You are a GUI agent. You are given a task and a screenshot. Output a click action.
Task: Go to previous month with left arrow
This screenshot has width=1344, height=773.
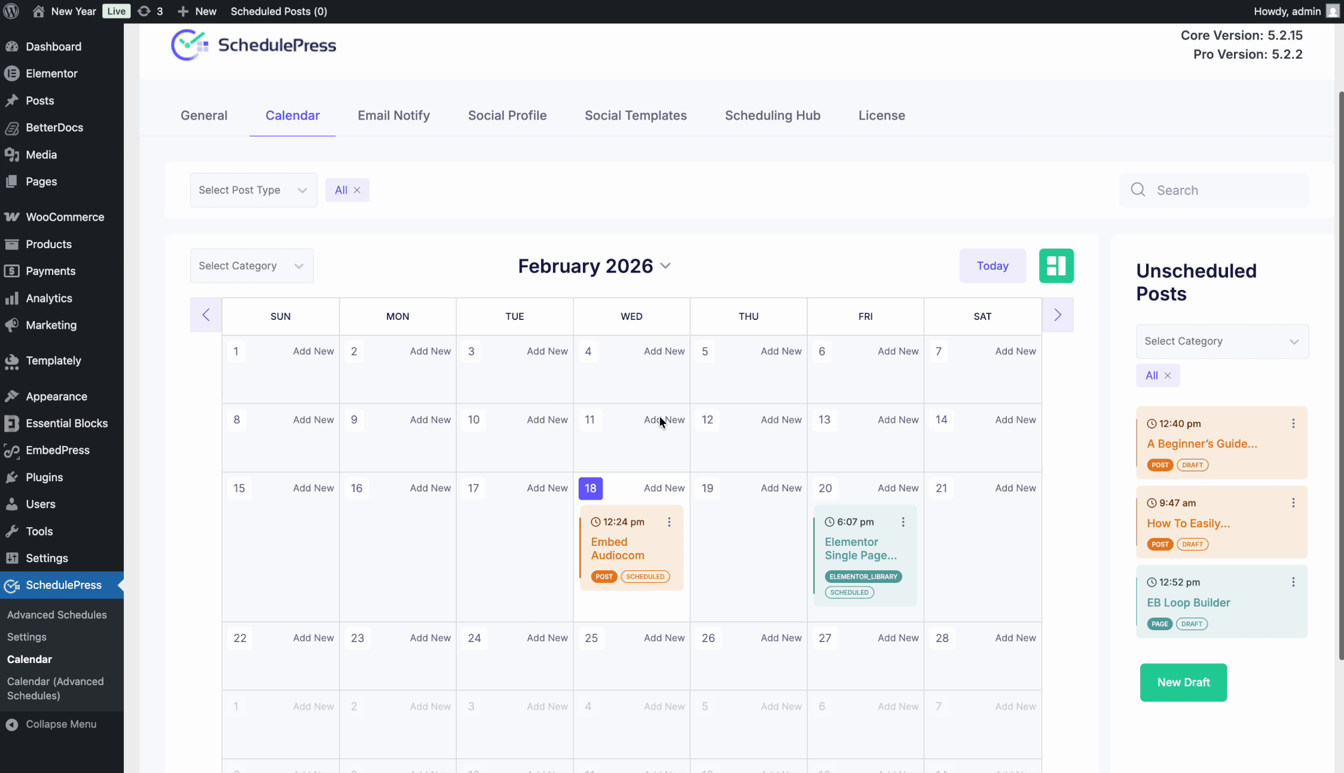point(206,314)
